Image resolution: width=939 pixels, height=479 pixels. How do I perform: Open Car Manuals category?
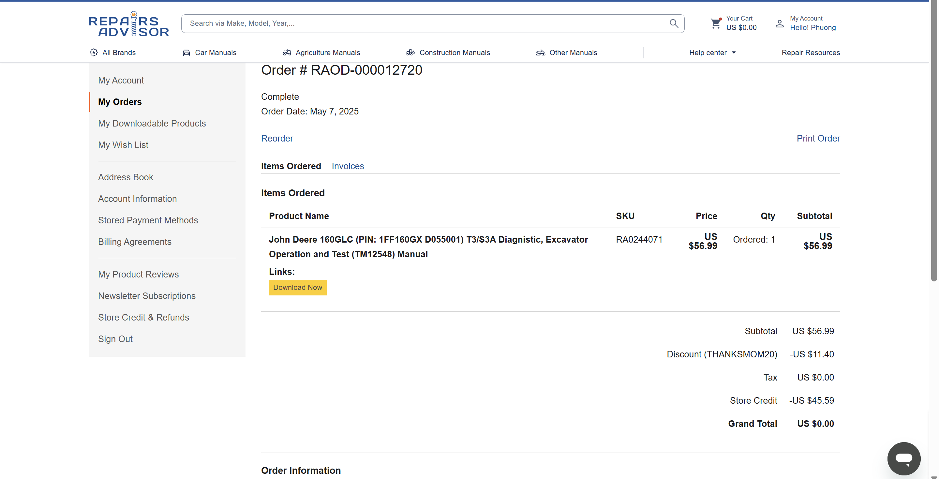[x=209, y=52]
